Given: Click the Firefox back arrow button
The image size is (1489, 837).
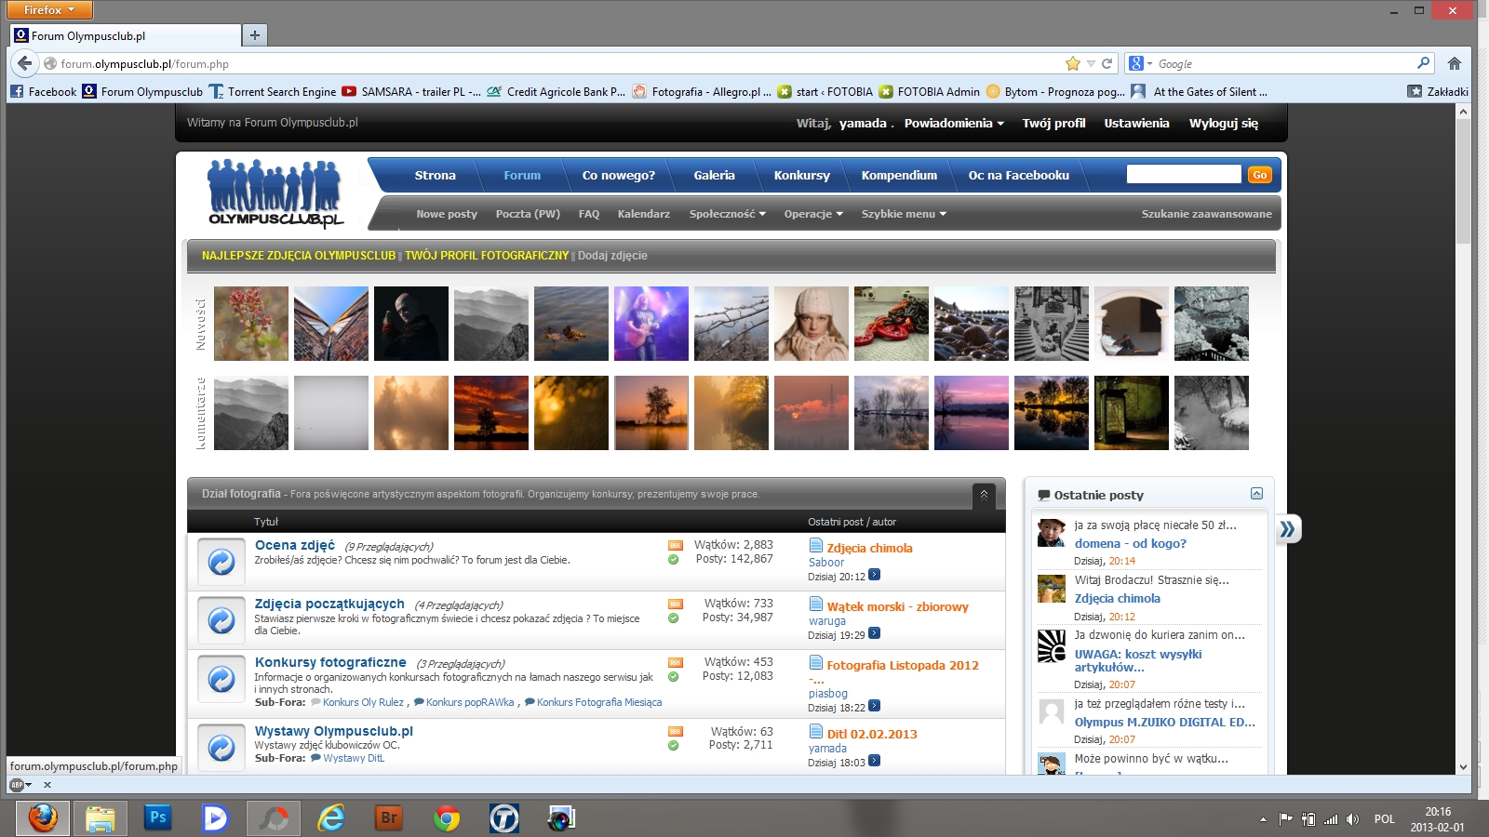Looking at the screenshot, I should [24, 63].
